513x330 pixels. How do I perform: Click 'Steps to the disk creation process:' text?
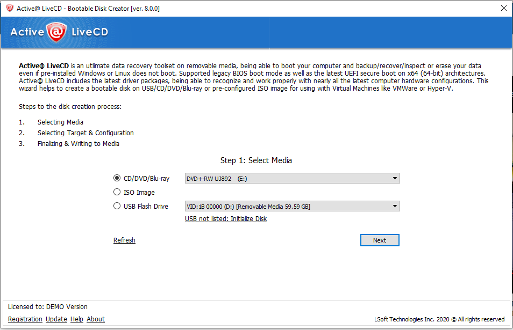(70, 107)
